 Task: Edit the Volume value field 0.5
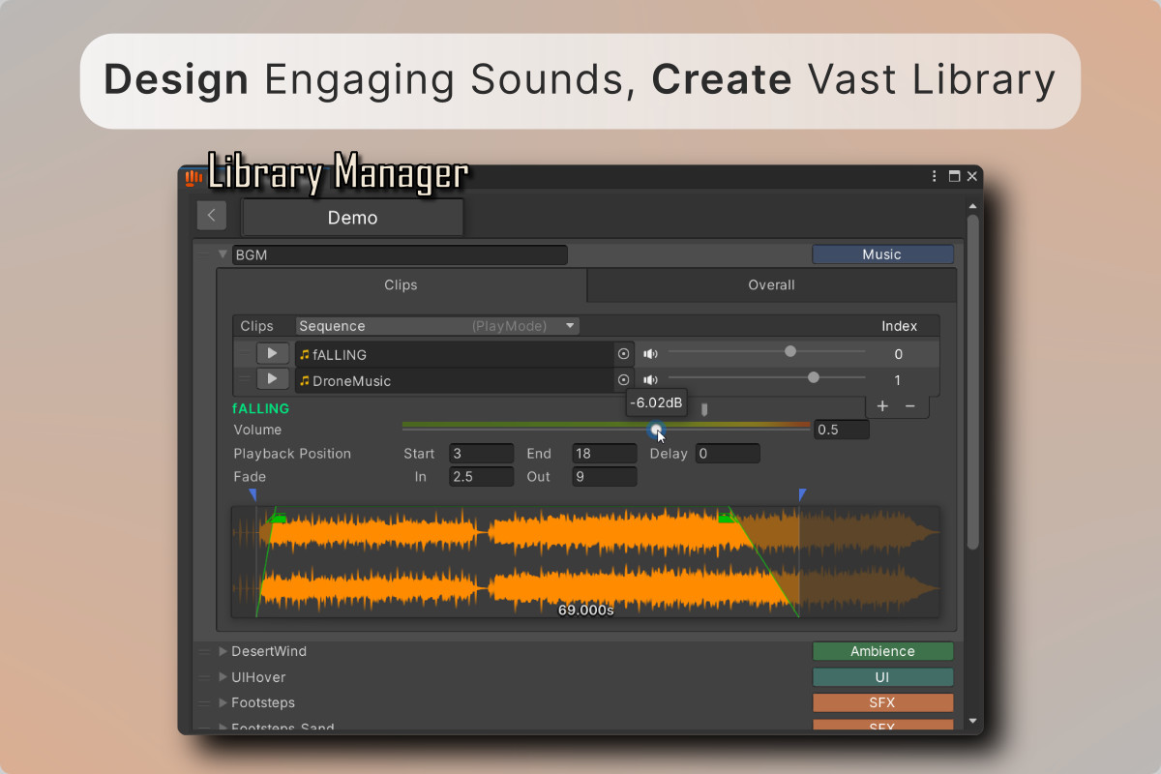tap(842, 430)
